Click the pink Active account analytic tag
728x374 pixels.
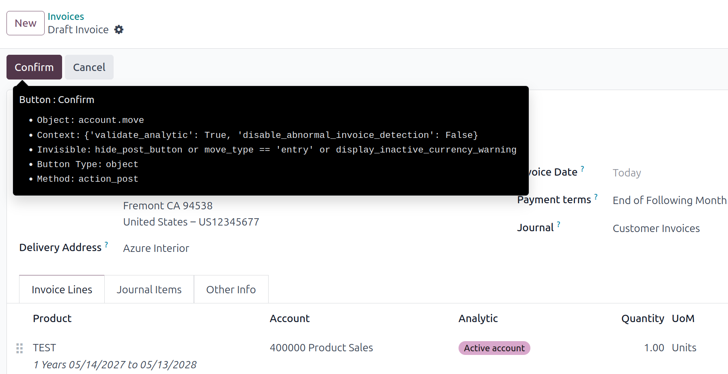494,348
